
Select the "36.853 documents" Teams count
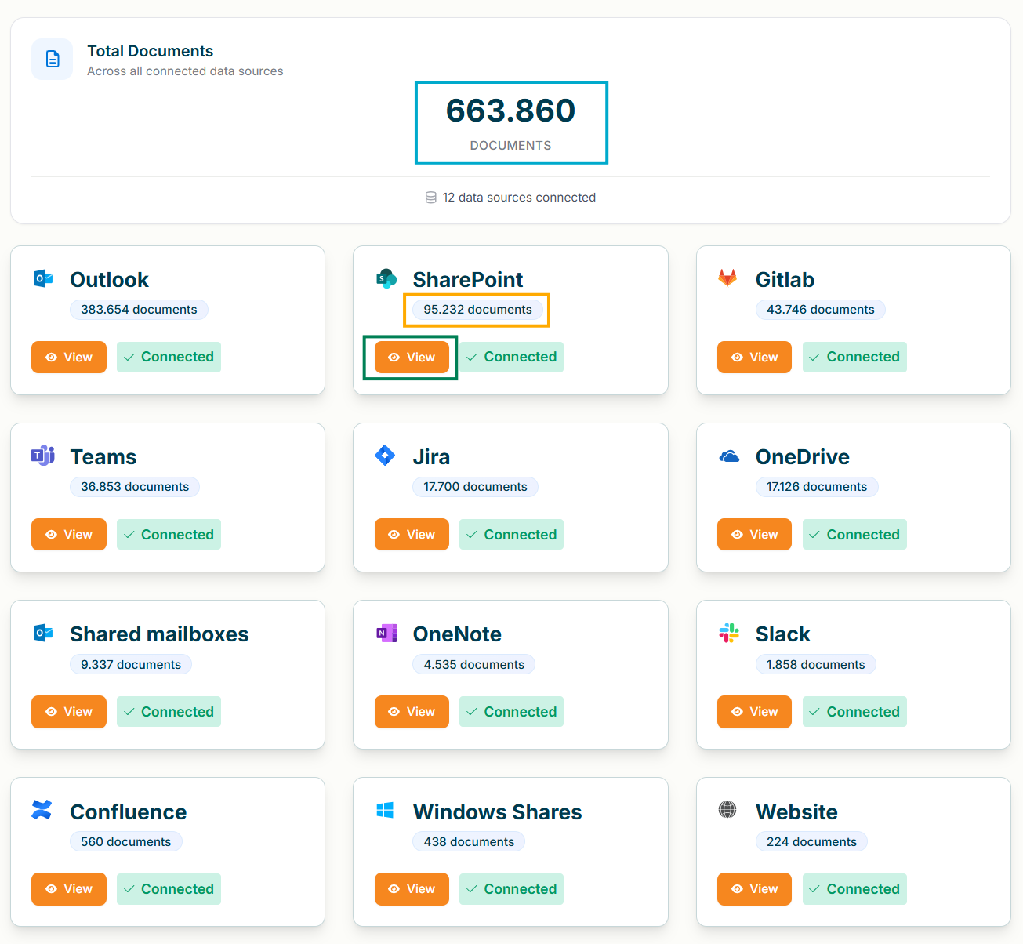[135, 487]
